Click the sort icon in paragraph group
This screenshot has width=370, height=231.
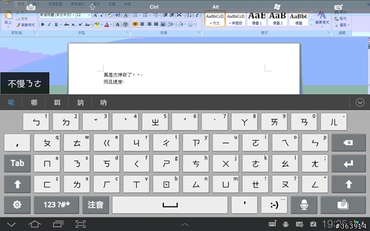[189, 15]
